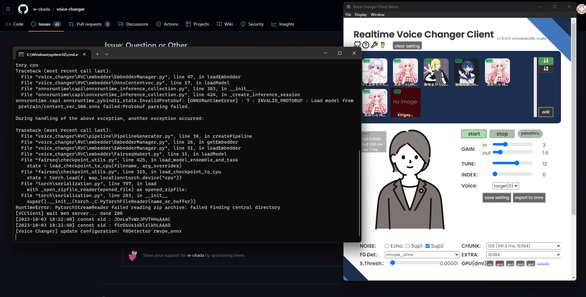Click the GitHub logo in the navbar
This screenshot has height=297, width=586.
coord(23,9)
